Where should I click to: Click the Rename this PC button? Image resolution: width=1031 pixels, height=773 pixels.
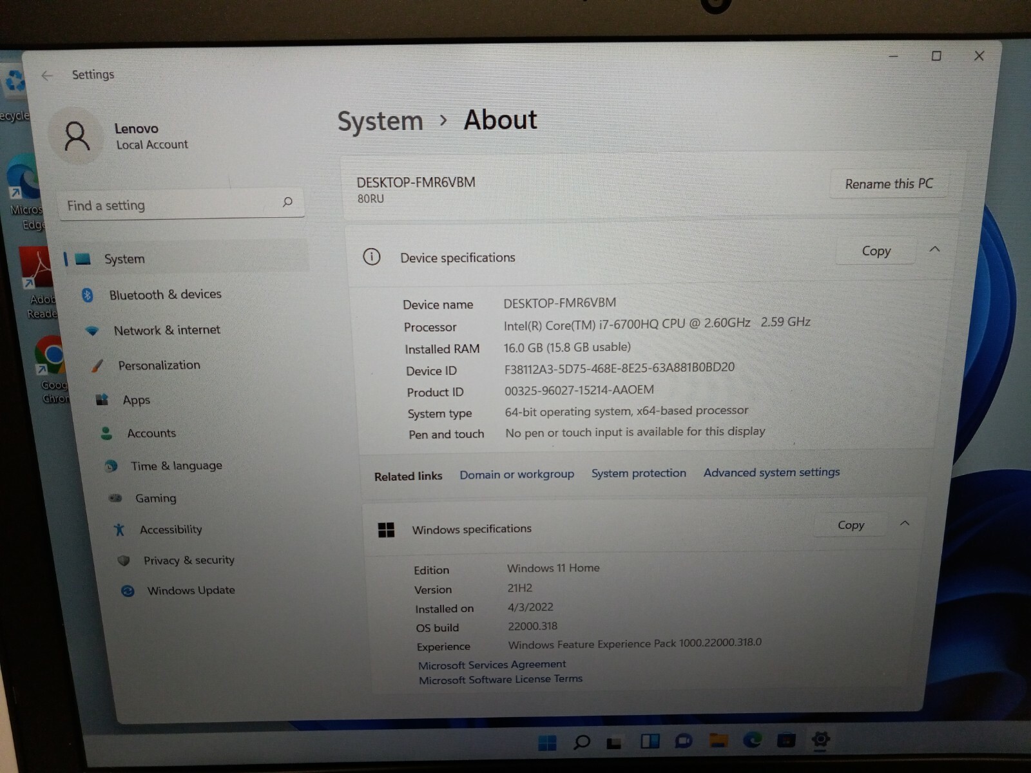[x=889, y=184]
